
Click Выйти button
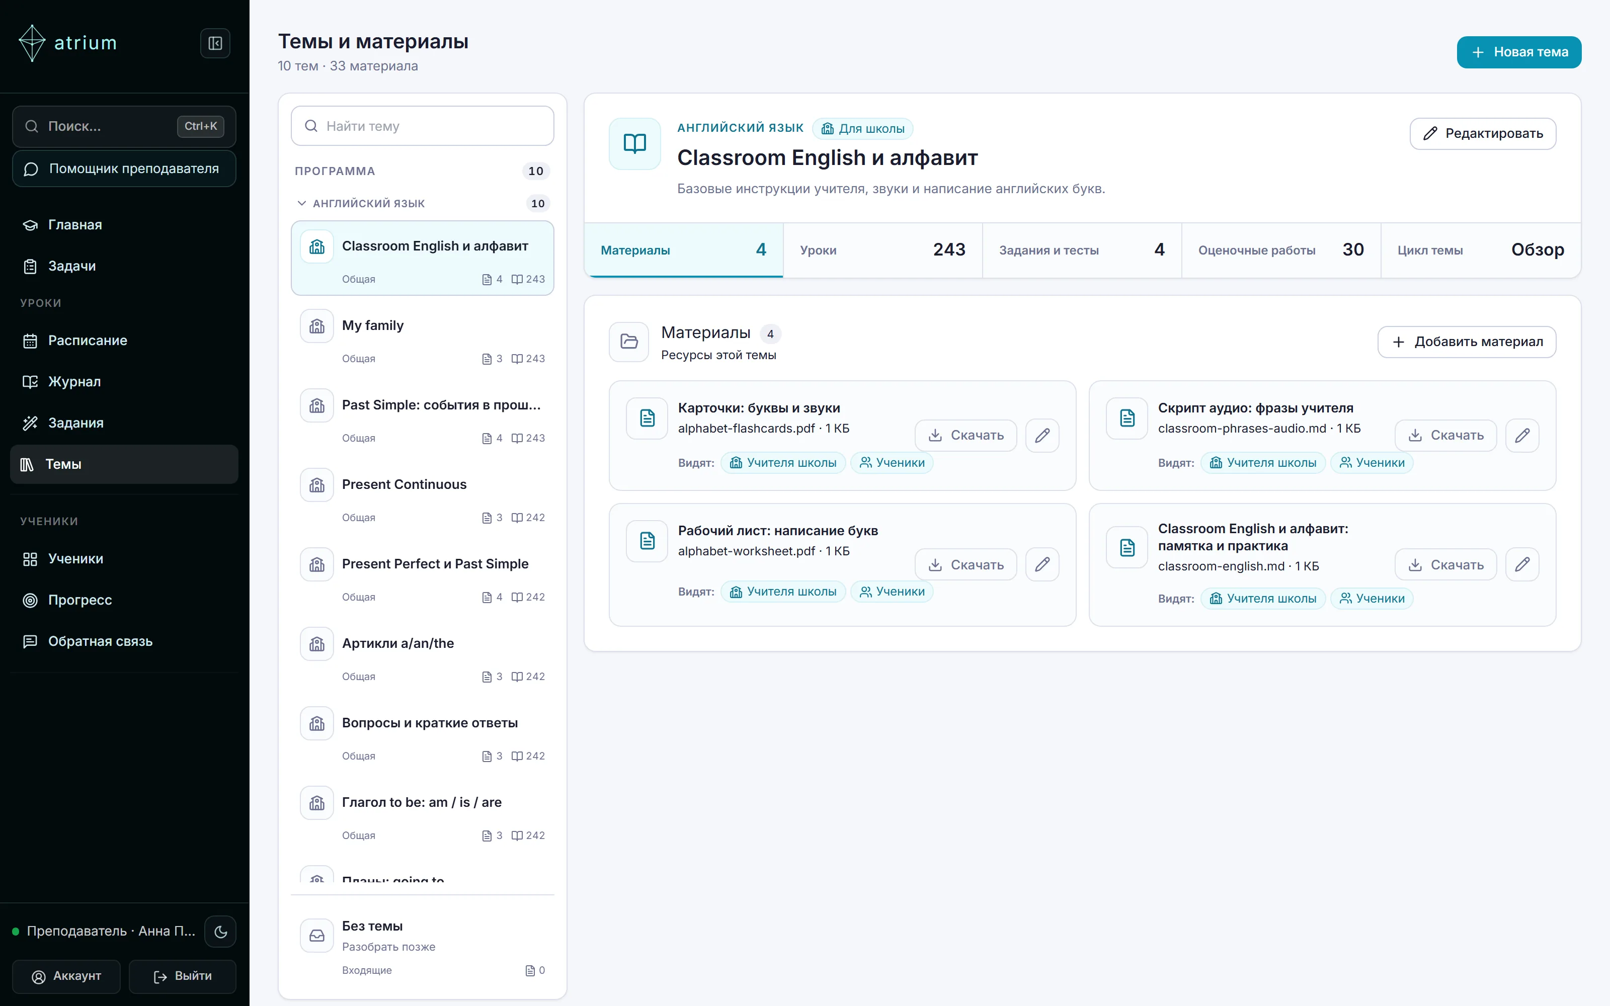coord(182,976)
